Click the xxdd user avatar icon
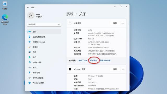This screenshot has width=167, height=94. [x=31, y=15]
